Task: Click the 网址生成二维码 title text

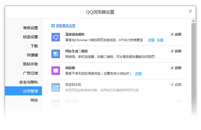Action: point(76,51)
